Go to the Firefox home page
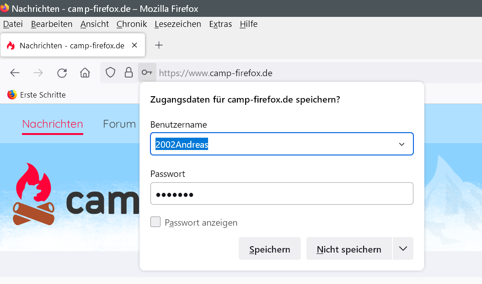 [x=85, y=73]
